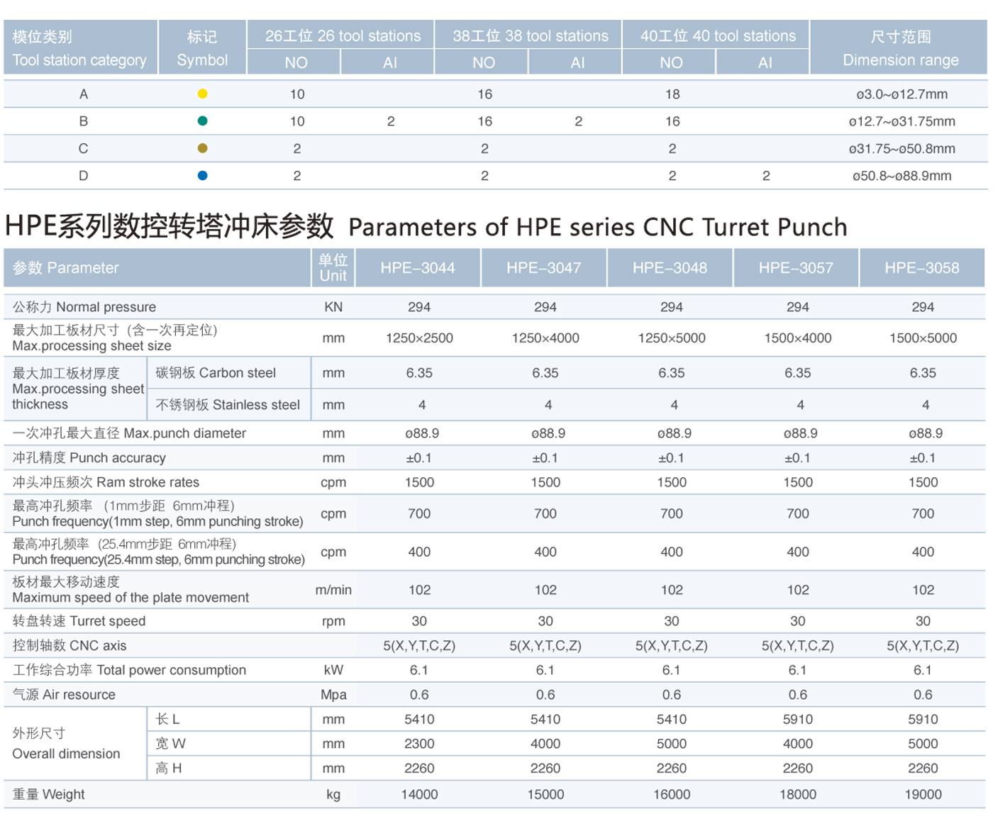Click the weight value 19000
This screenshot has width=993, height=819.
point(923,795)
